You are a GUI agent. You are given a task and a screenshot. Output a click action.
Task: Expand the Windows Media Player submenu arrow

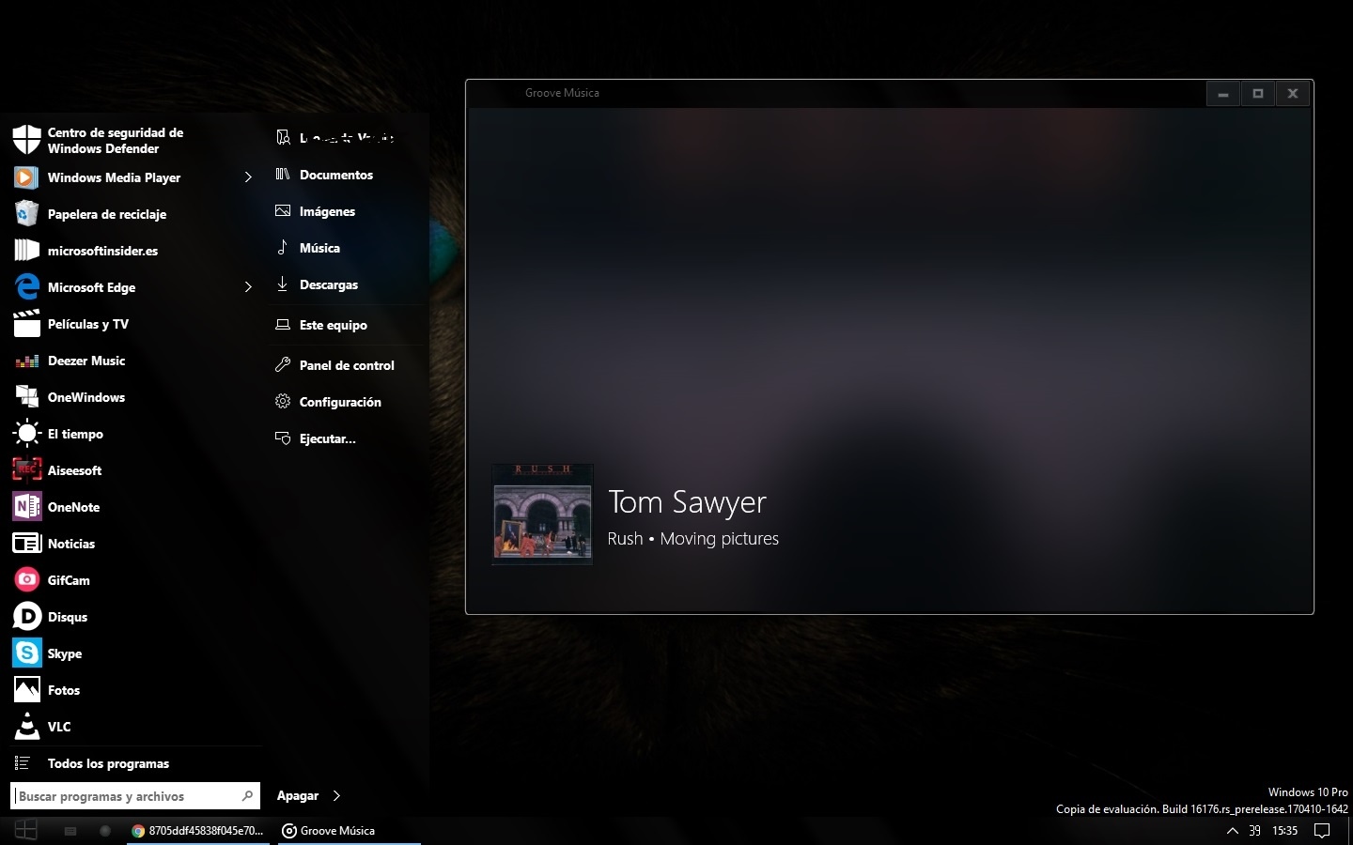(x=248, y=177)
